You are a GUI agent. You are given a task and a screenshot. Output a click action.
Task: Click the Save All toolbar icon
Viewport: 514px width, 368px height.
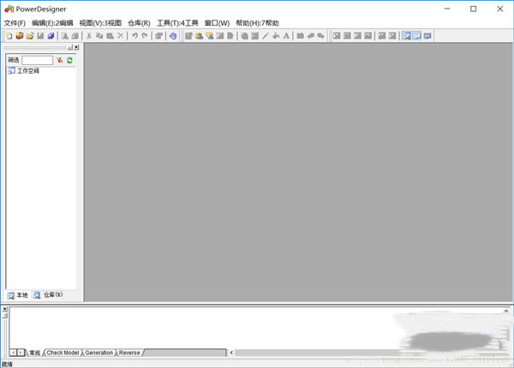pos(51,36)
